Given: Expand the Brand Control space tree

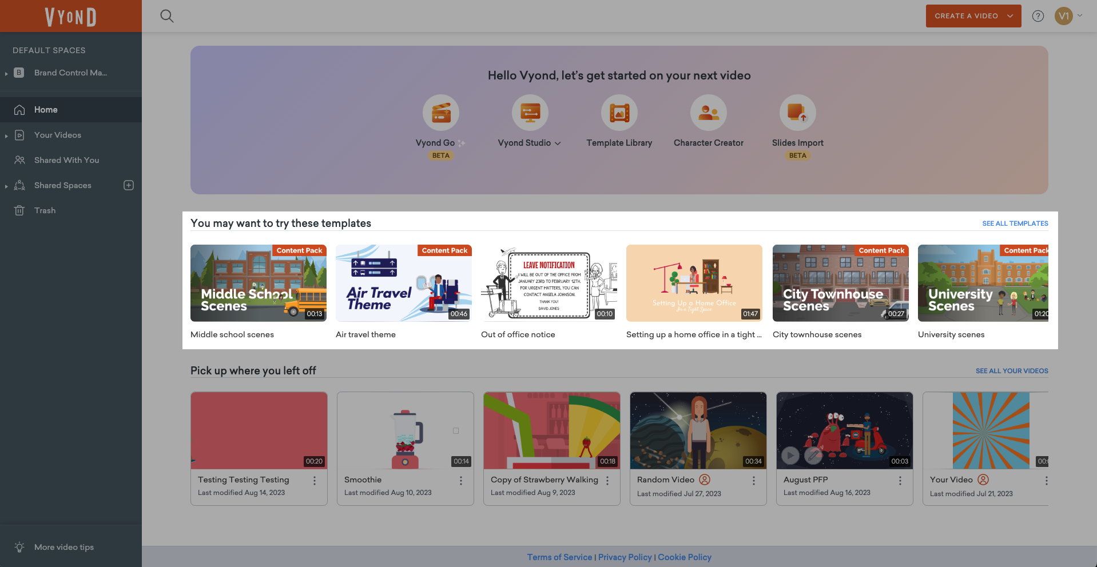Looking at the screenshot, I should pyautogui.click(x=6, y=73).
